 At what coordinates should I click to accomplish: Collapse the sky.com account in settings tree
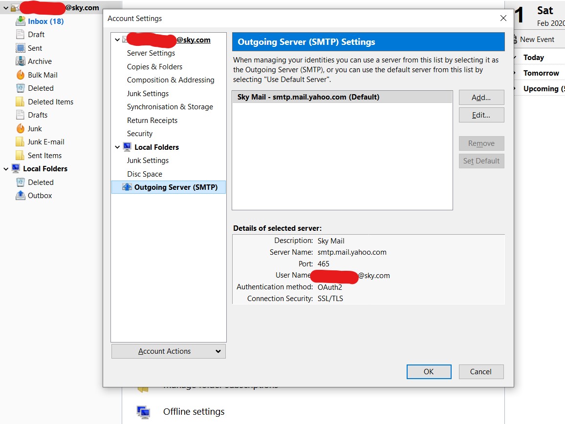tap(117, 40)
